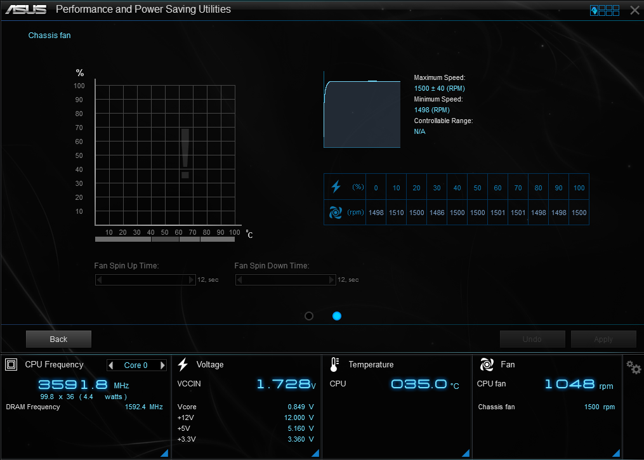
Task: Click the lightning bolt power percent icon
Action: 336,187
